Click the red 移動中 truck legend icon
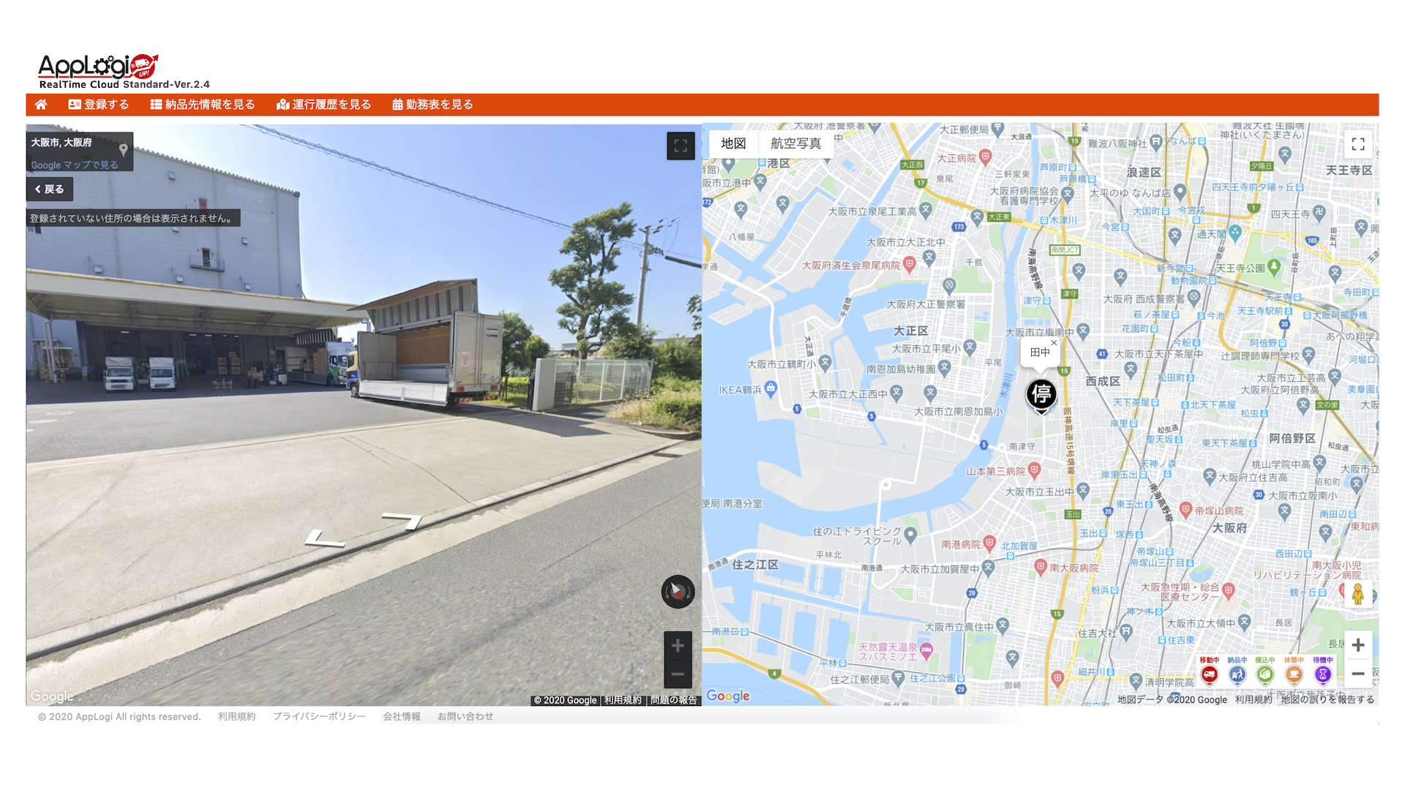Screen dimensions: 1405x790 (1209, 674)
